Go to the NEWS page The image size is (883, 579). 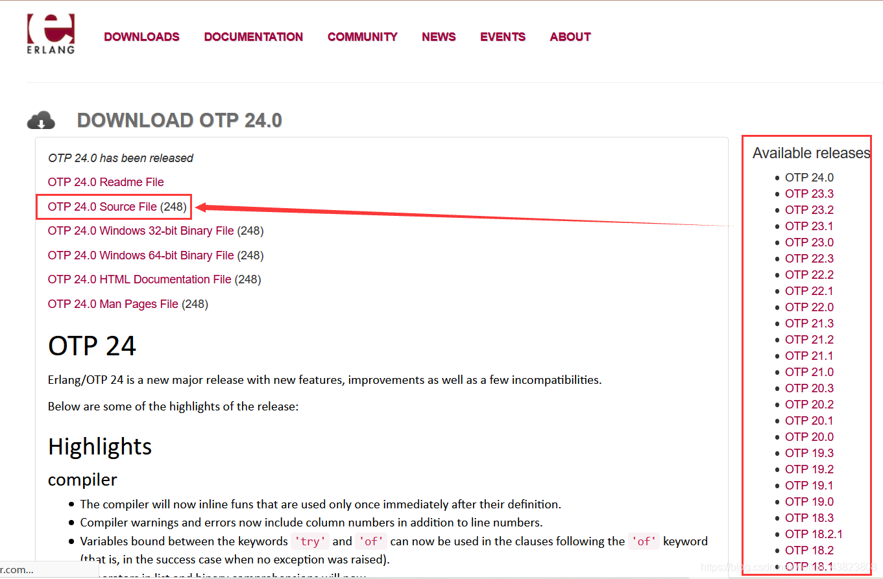439,37
